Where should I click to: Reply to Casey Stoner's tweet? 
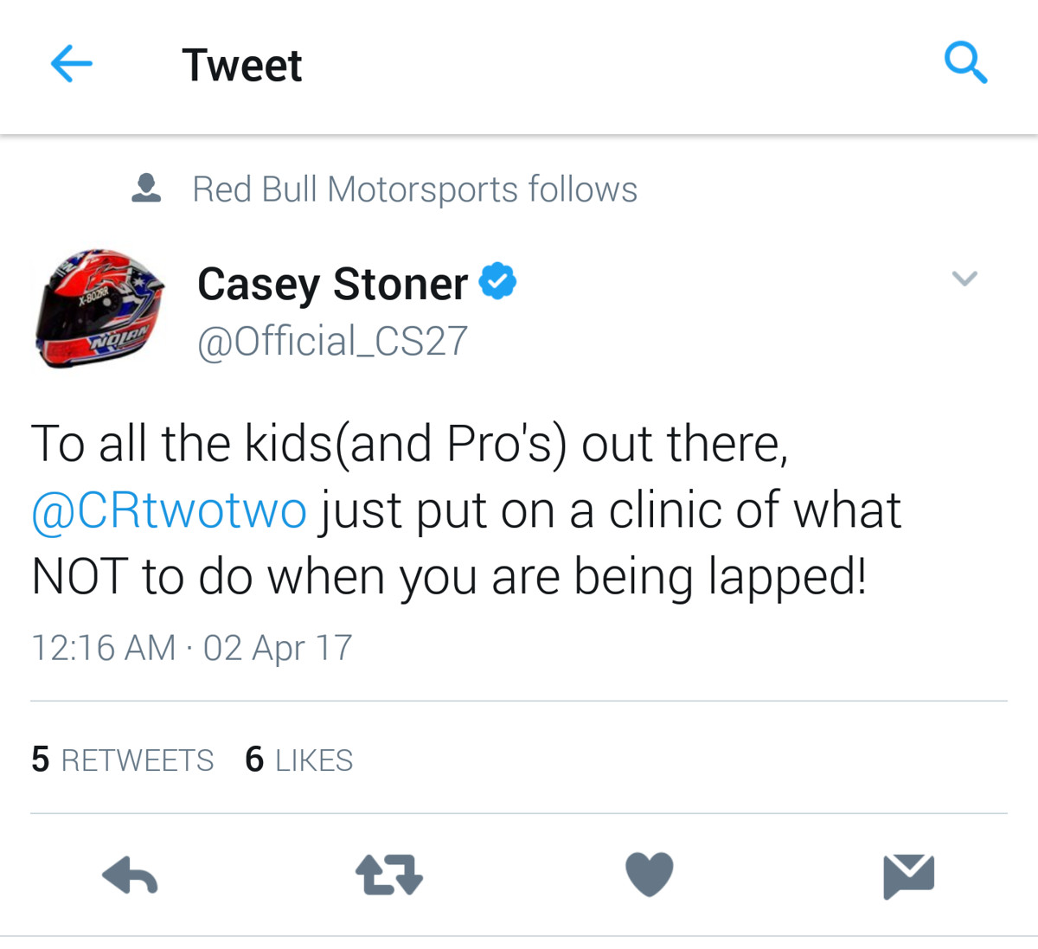click(130, 875)
